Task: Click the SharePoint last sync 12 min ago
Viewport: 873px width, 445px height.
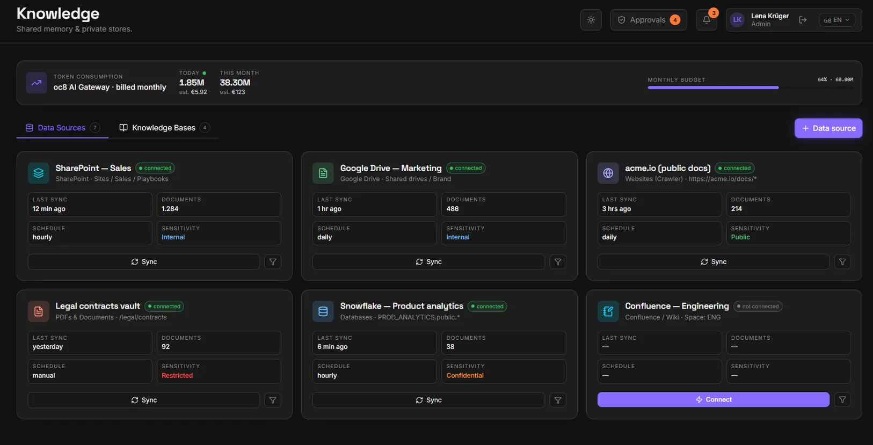Action: (x=49, y=209)
